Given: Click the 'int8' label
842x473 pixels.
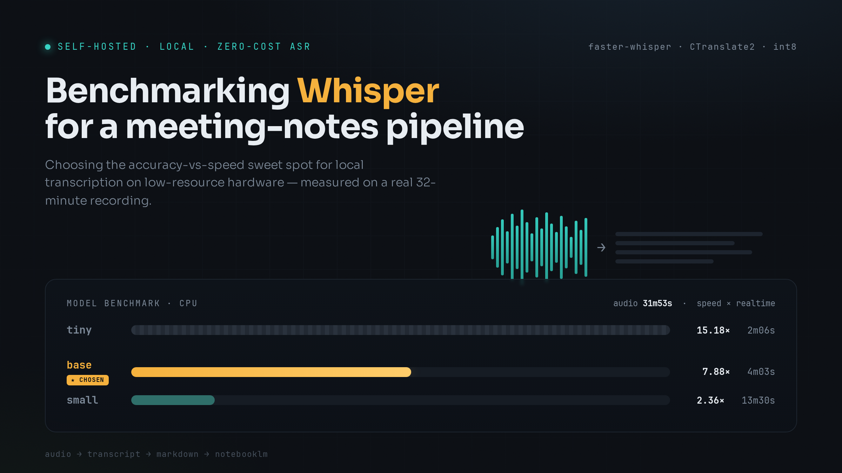Looking at the screenshot, I should (x=785, y=47).
